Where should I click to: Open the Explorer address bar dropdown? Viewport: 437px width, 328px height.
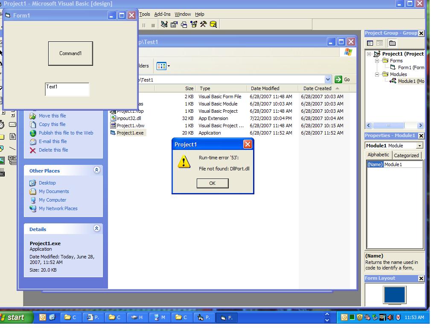pos(328,79)
